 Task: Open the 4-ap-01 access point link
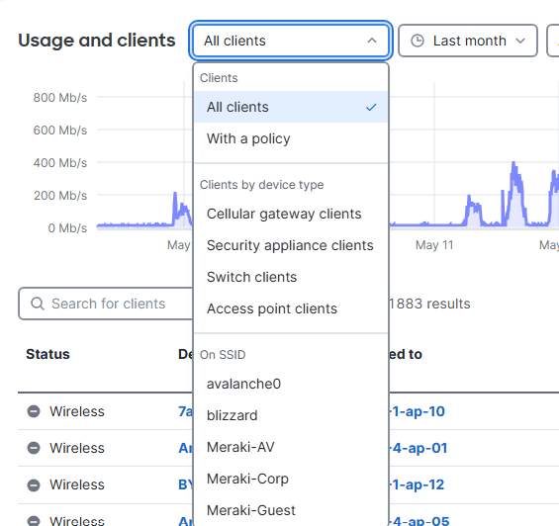tap(419, 448)
